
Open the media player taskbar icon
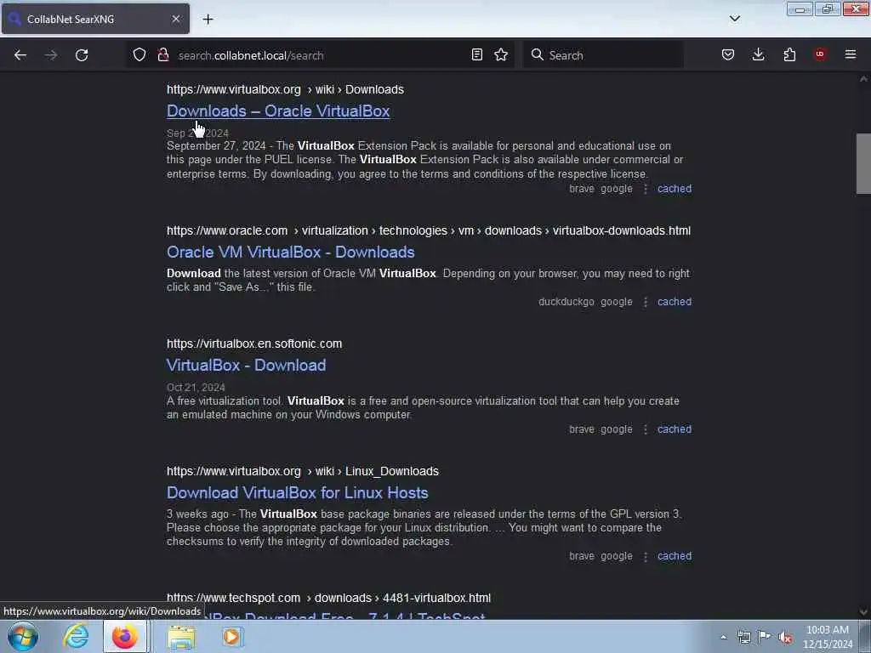coord(231,636)
